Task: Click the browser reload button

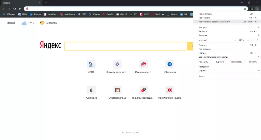Action: (x=15, y=9)
